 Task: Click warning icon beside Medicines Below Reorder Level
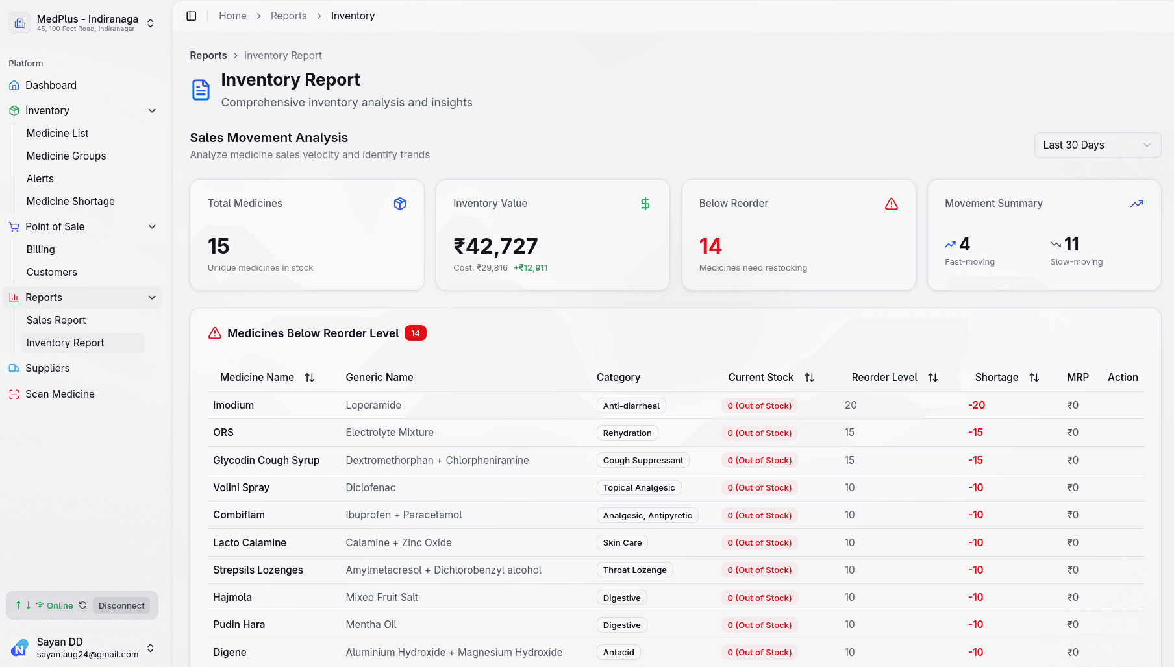215,333
